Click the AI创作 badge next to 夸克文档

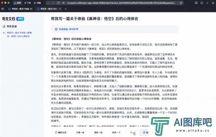pos(20,19)
